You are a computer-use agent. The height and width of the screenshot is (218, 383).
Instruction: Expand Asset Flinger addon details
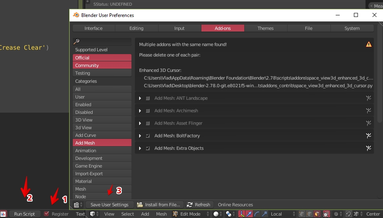coord(140,123)
